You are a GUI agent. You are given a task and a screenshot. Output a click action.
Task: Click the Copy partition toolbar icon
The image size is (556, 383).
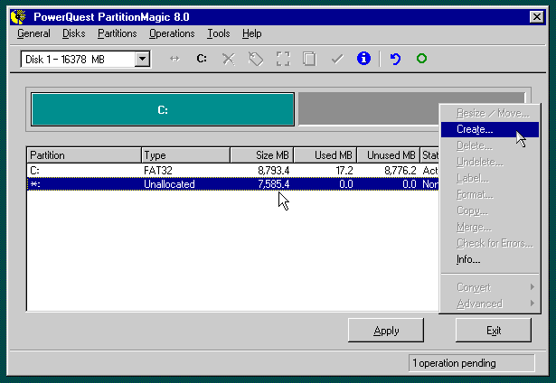coord(309,59)
